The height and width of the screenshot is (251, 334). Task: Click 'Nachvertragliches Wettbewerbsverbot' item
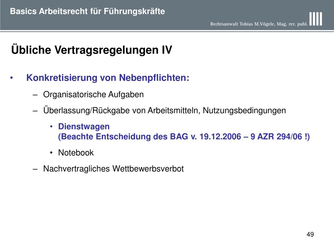point(113,169)
